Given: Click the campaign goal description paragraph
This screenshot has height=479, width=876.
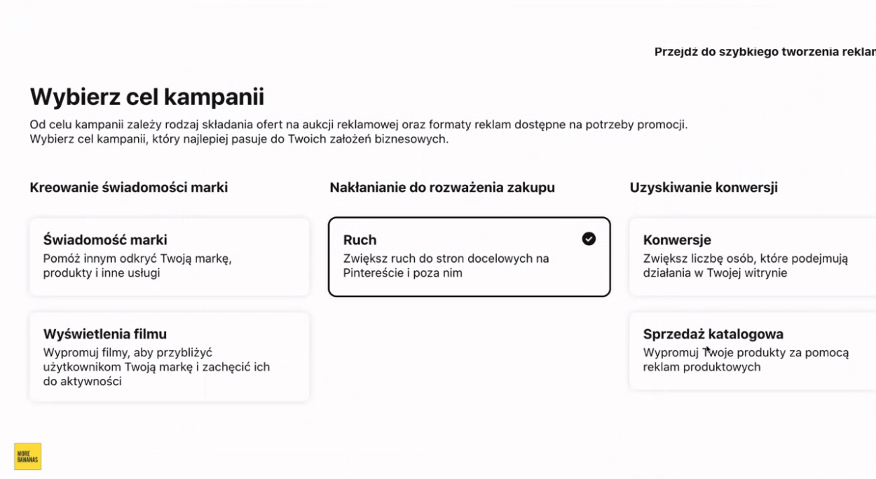Looking at the screenshot, I should coord(358,132).
